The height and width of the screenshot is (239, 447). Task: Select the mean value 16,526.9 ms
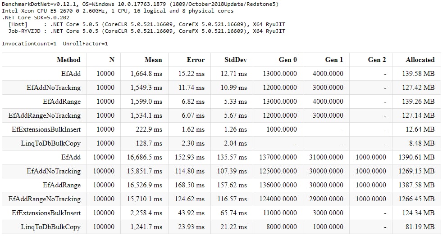145,185
